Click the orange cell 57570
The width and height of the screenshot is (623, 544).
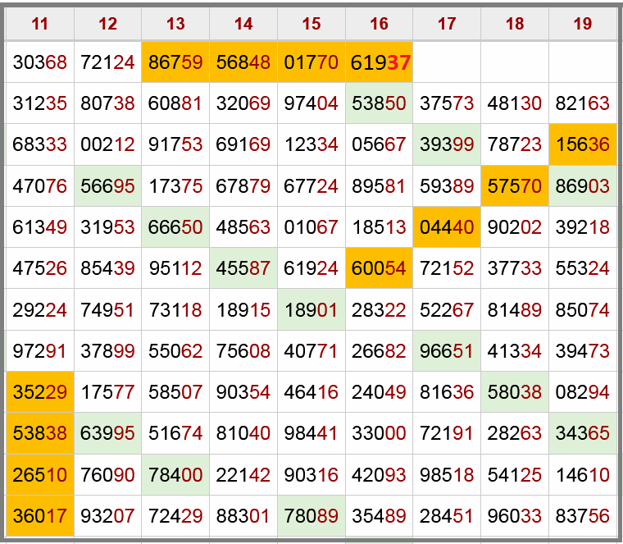click(515, 185)
